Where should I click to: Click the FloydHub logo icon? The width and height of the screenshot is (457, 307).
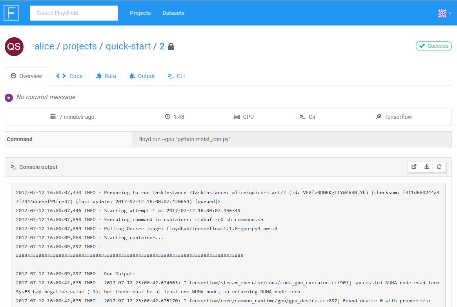(11, 13)
